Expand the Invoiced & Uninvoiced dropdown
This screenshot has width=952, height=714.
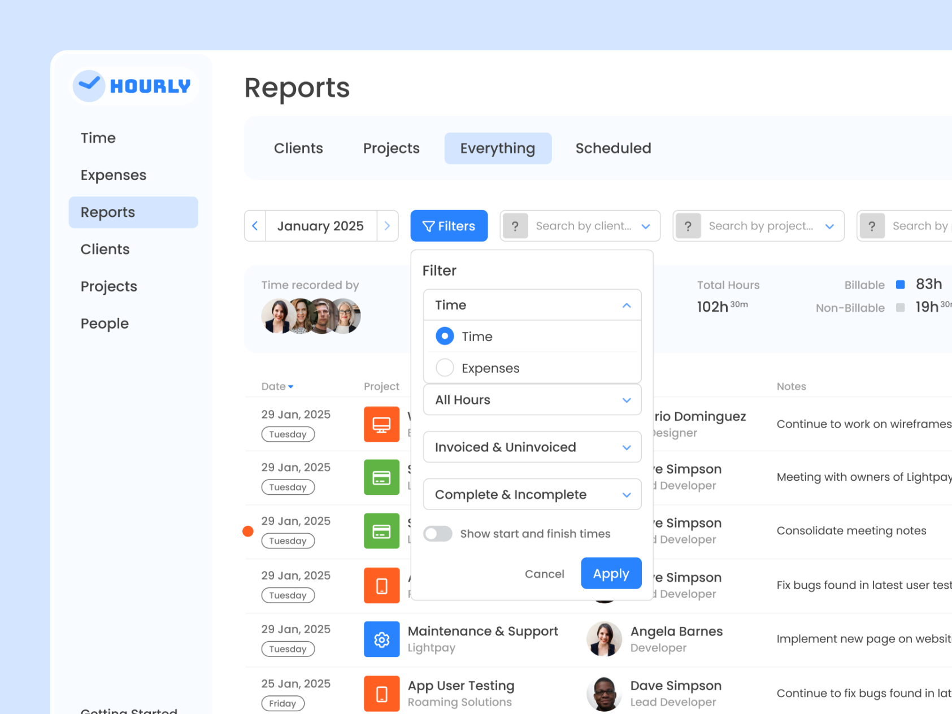point(532,446)
